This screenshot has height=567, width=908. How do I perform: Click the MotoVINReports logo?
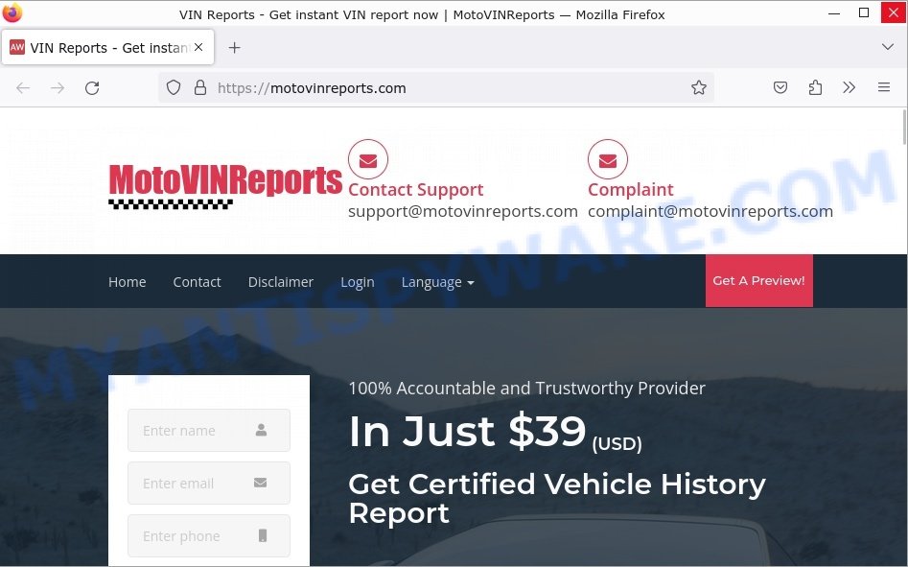[x=225, y=186]
